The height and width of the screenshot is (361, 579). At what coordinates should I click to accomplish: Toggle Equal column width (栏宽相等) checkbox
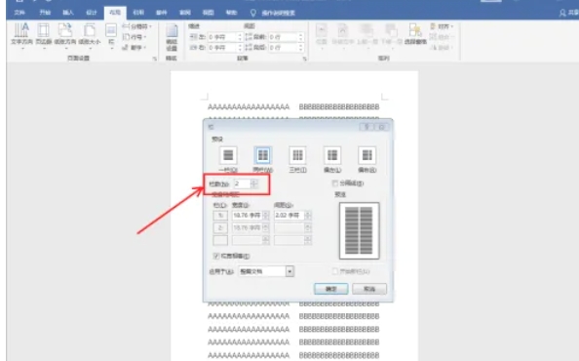point(216,256)
